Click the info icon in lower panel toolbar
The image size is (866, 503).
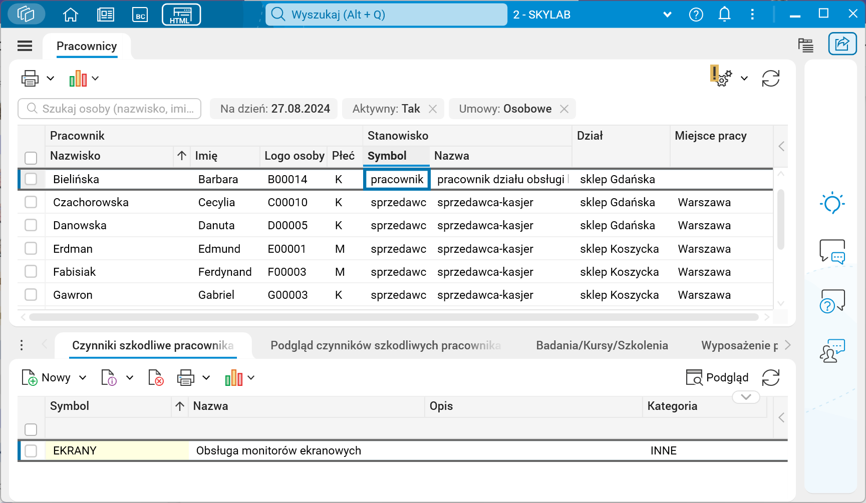click(x=110, y=378)
